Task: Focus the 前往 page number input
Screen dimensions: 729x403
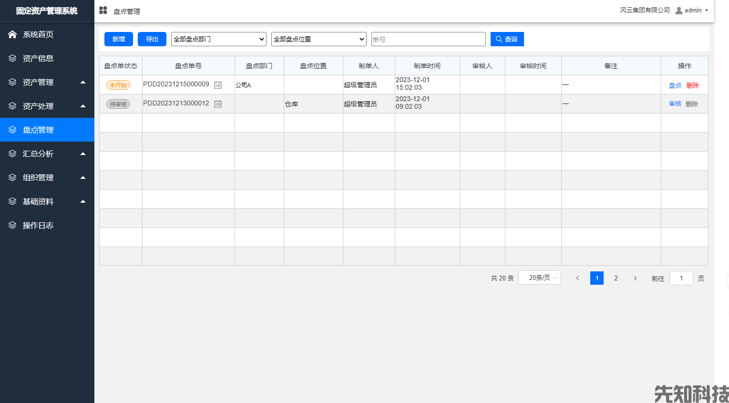Action: pyautogui.click(x=681, y=278)
